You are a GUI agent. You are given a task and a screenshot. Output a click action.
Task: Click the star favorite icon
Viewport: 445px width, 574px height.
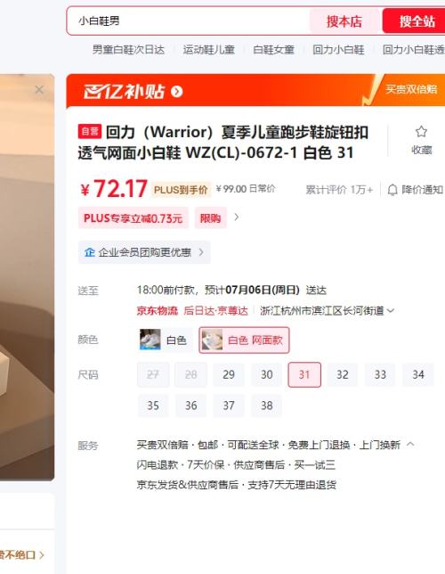421,131
